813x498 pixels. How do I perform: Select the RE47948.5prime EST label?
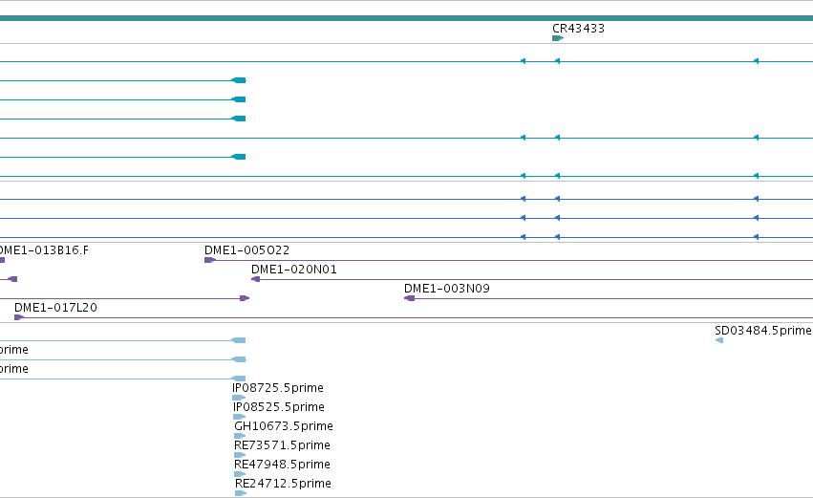point(282,465)
